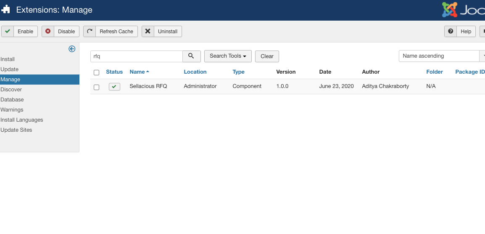Viewport: 485px width, 234px height.
Task: Click the Administrator location cell
Action: [200, 86]
